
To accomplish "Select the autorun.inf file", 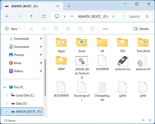I will [x=143, y=63].
